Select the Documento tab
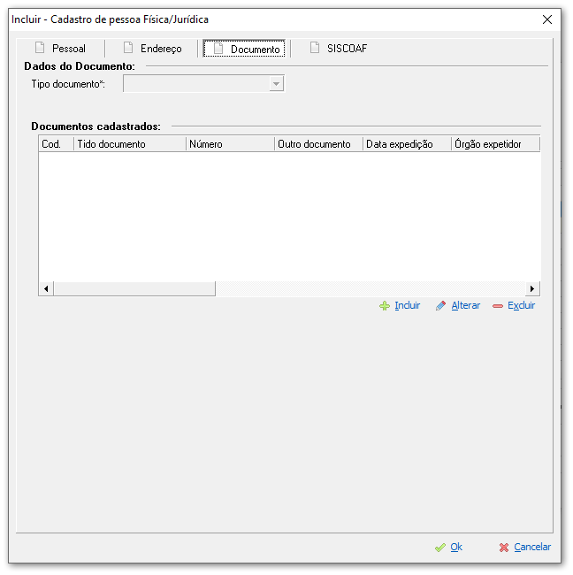Viewport: 573px width, 575px height. [244, 49]
